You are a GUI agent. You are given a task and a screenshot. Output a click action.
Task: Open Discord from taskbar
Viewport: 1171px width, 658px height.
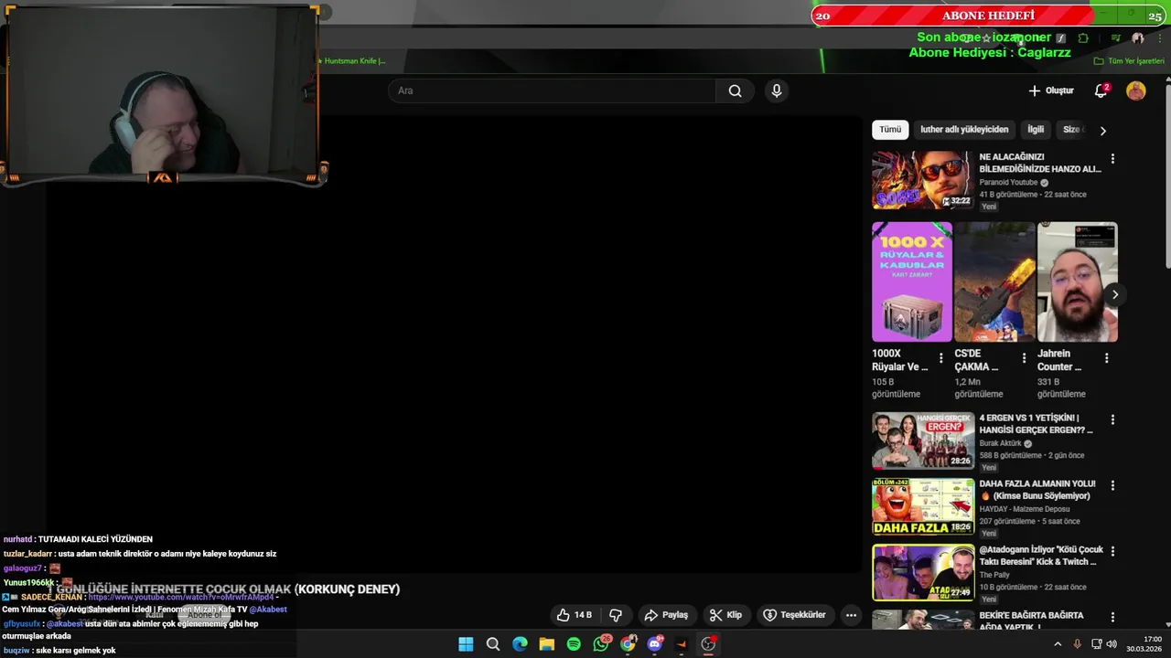pos(655,644)
